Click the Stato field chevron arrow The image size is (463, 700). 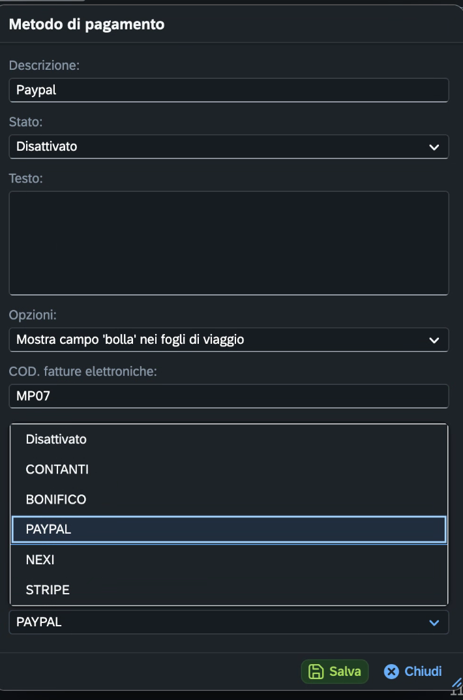click(x=434, y=147)
